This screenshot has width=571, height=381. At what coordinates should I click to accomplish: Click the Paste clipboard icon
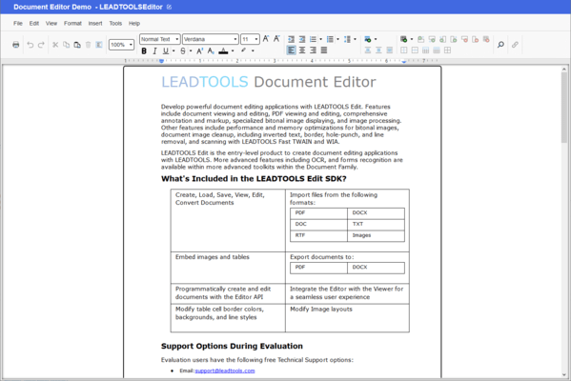pos(77,45)
